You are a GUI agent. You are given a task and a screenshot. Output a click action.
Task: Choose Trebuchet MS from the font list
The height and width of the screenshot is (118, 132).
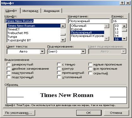34,33
